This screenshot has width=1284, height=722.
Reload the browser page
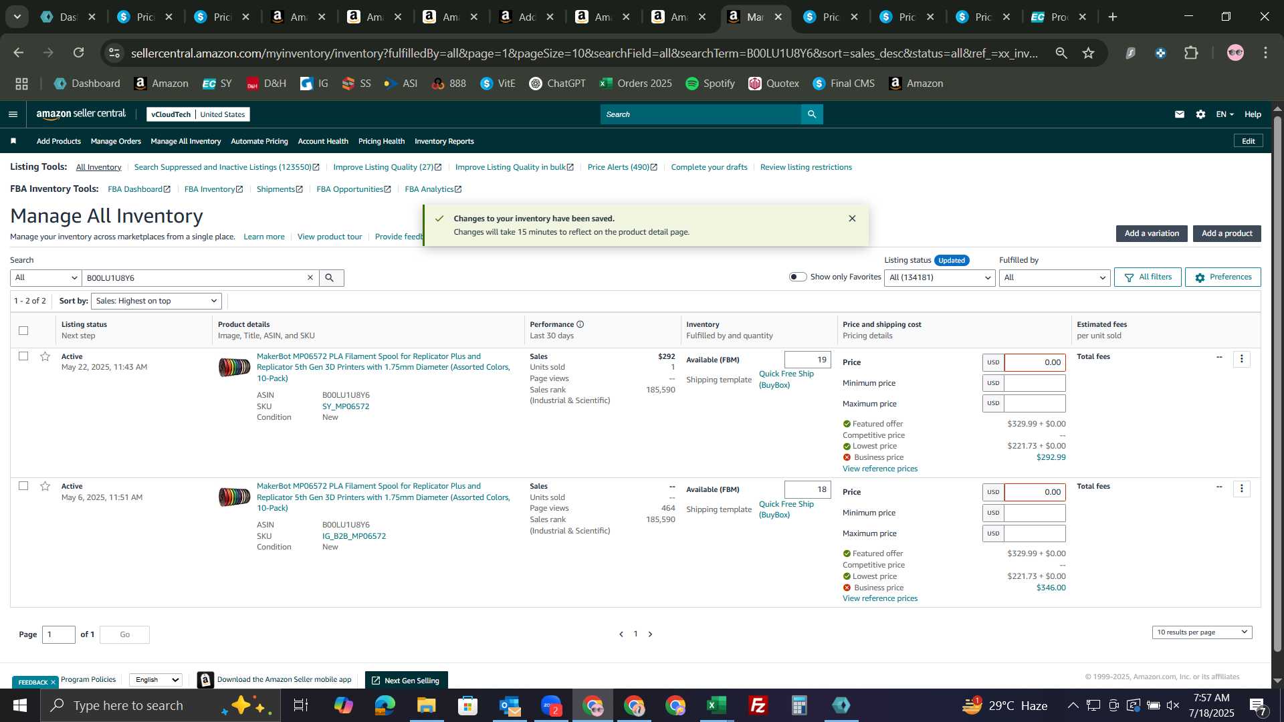click(79, 53)
